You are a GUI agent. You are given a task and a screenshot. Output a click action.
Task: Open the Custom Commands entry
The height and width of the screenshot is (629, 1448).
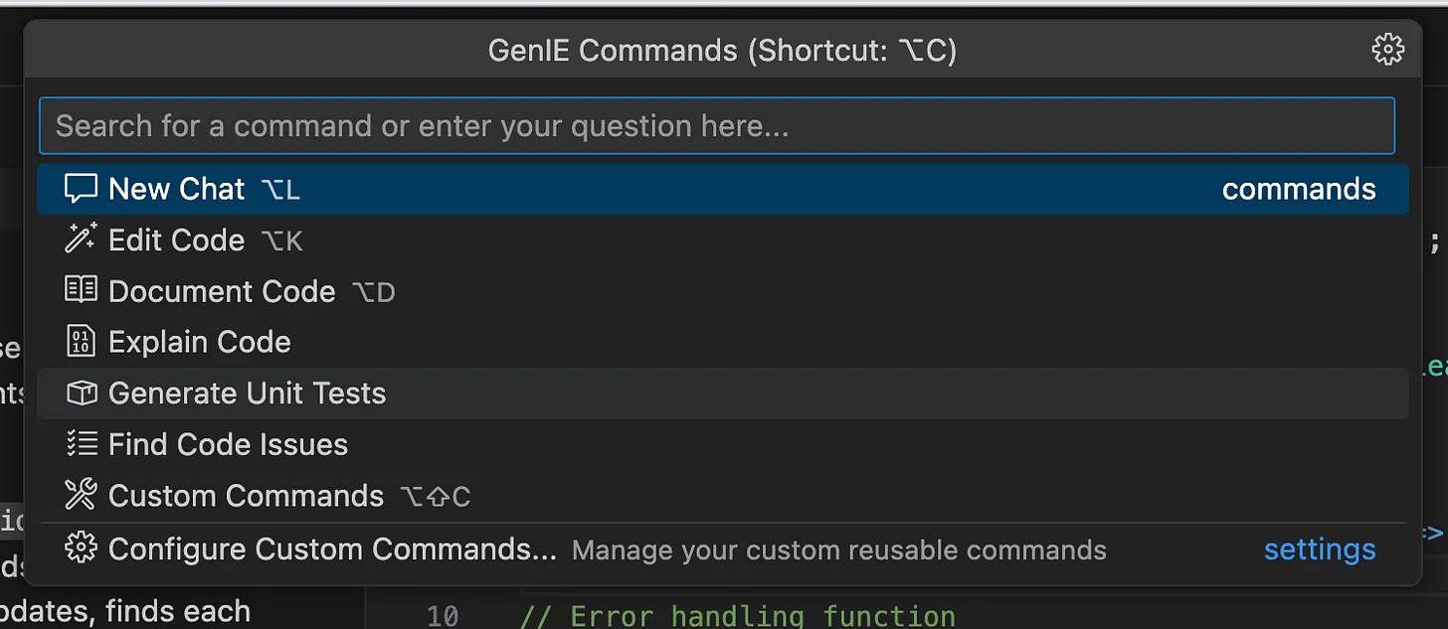[247, 495]
